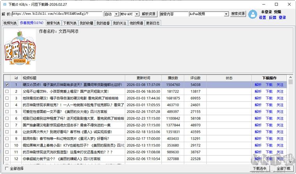Click the 登录 link
This screenshot has width=296, height=174.
(x=282, y=18)
